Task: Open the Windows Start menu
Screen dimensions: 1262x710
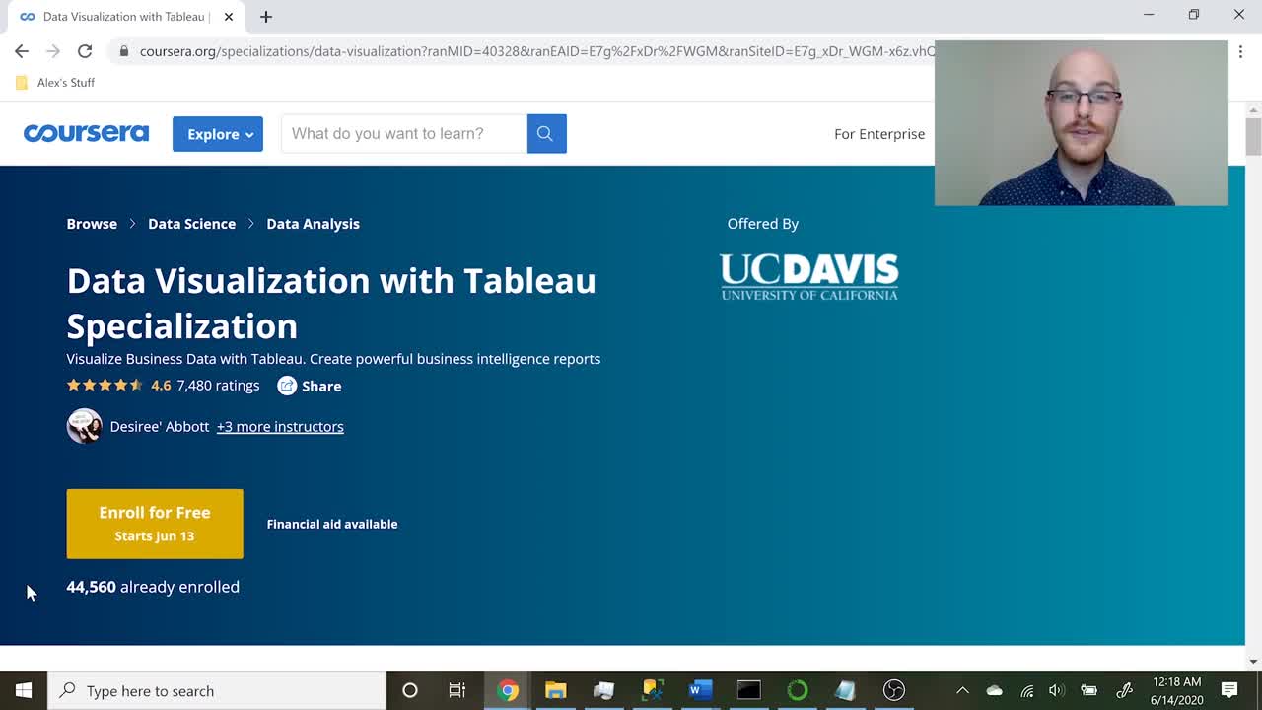Action: 24,690
